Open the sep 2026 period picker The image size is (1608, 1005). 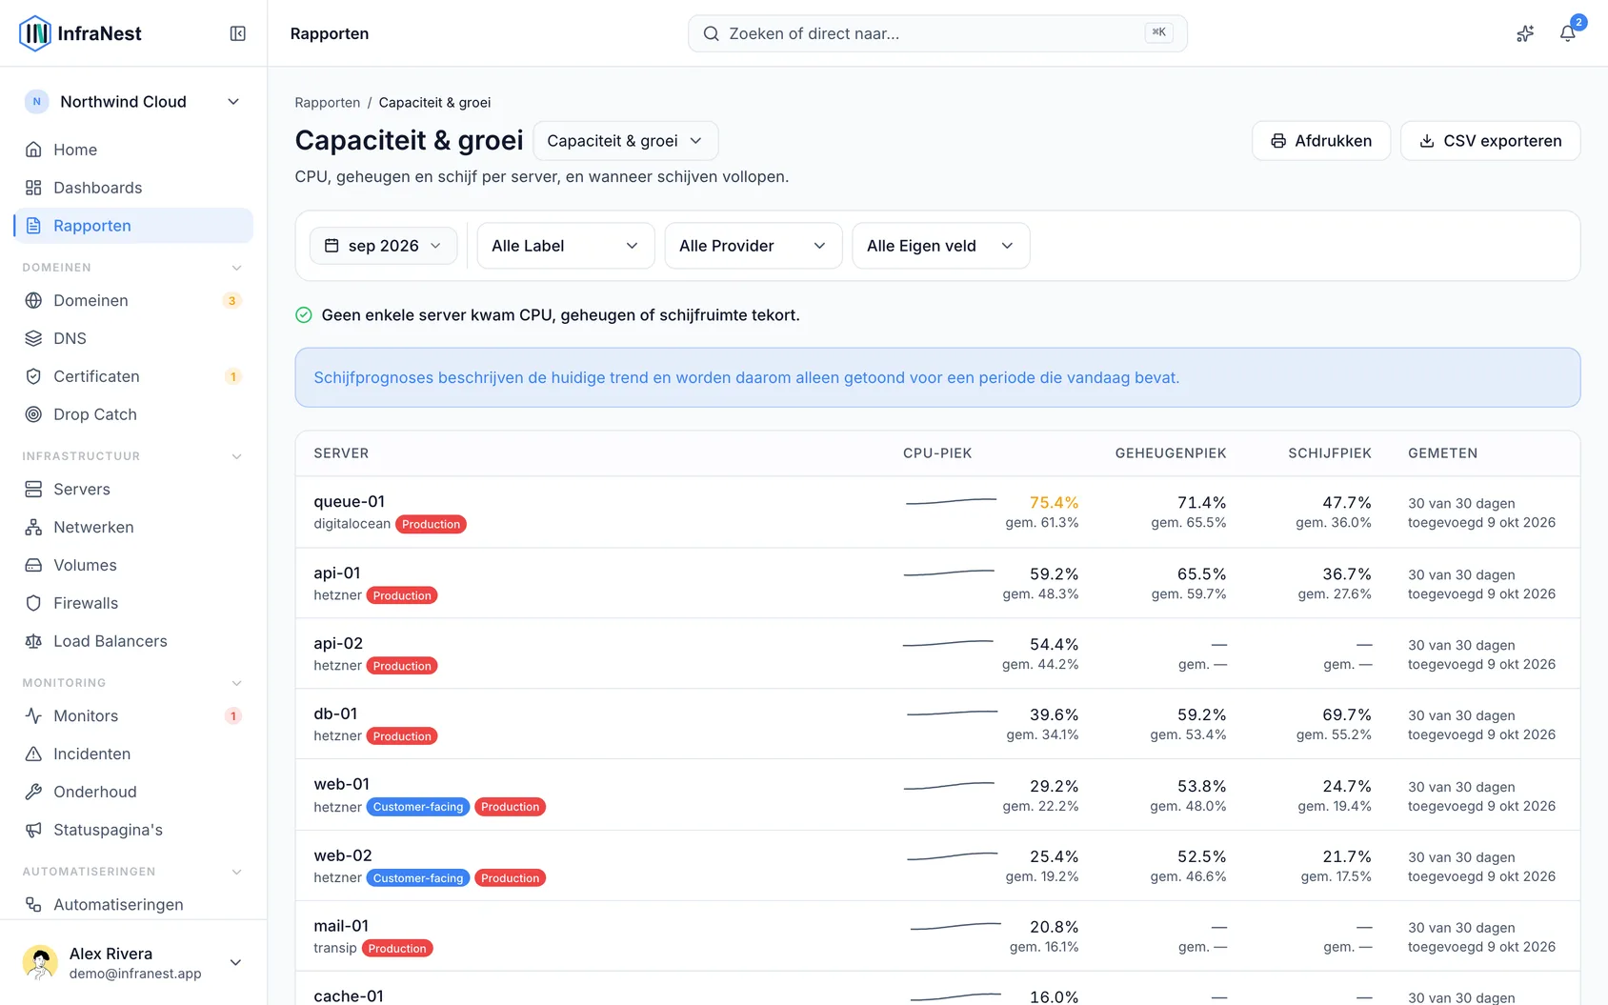(383, 246)
